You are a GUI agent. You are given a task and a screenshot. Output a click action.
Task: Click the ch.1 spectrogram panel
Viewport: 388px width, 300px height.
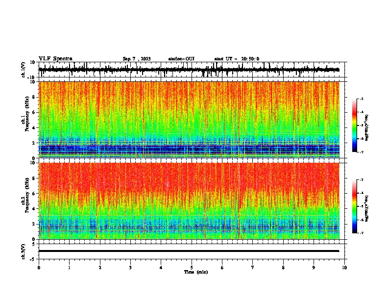click(x=189, y=120)
